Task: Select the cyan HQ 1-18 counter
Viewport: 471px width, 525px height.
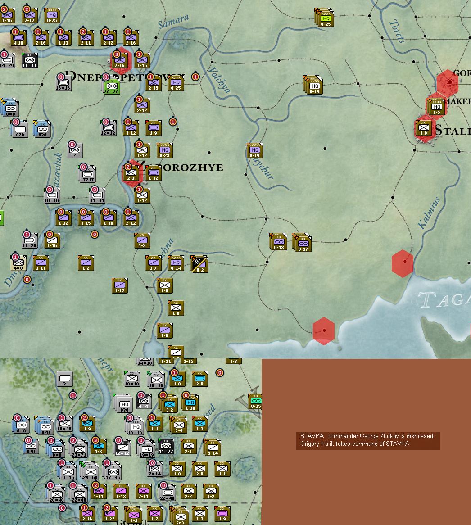Action: click(190, 403)
